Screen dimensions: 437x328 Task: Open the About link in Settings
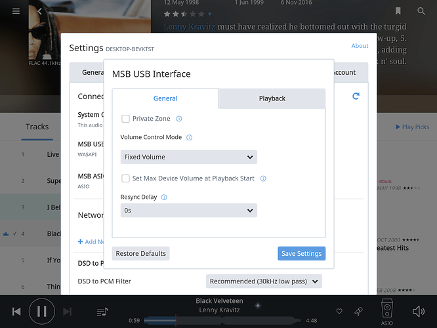[360, 46]
